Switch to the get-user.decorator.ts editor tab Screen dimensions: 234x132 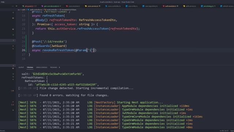[51, 6]
